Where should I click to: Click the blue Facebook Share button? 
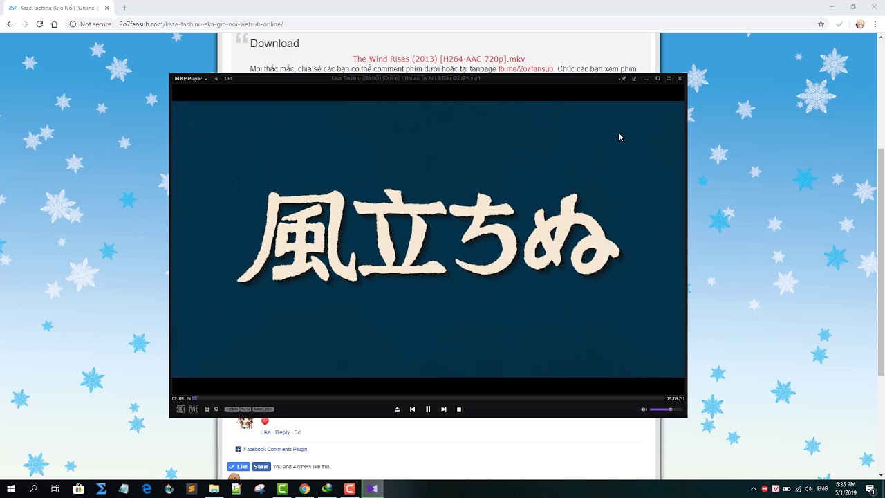pos(261,467)
